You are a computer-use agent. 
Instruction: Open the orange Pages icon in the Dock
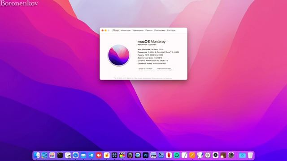tap(192, 155)
